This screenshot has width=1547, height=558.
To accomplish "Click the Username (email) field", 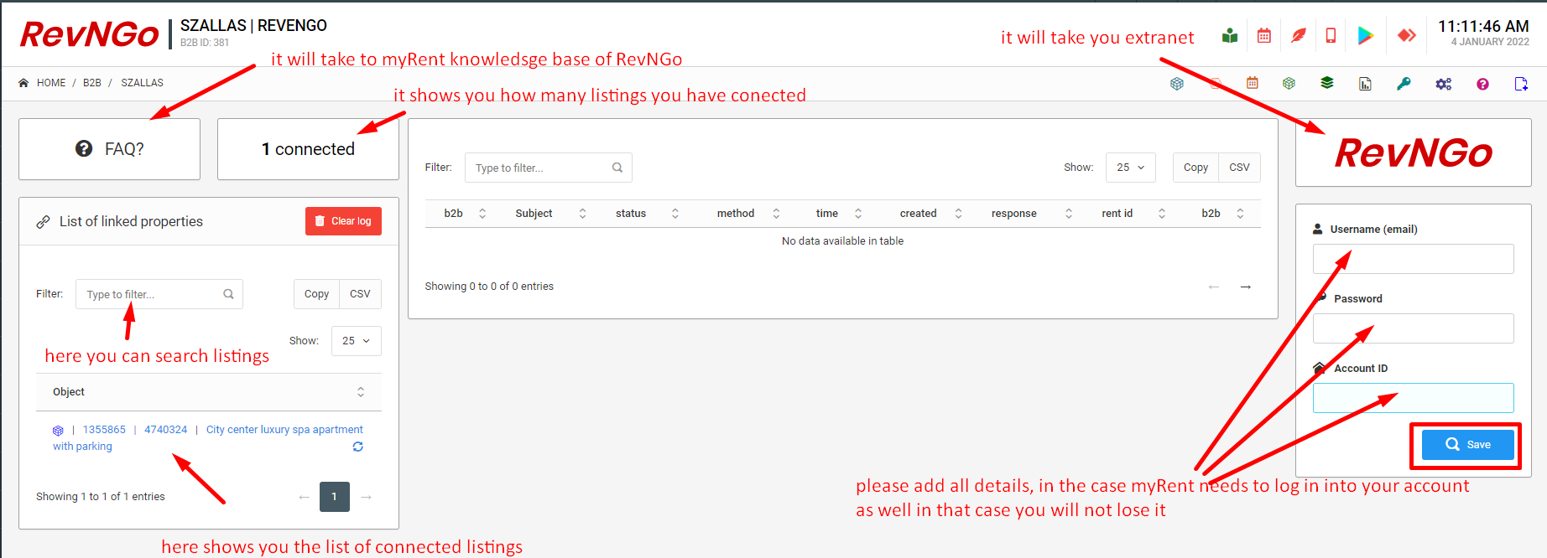I will (x=1414, y=259).
